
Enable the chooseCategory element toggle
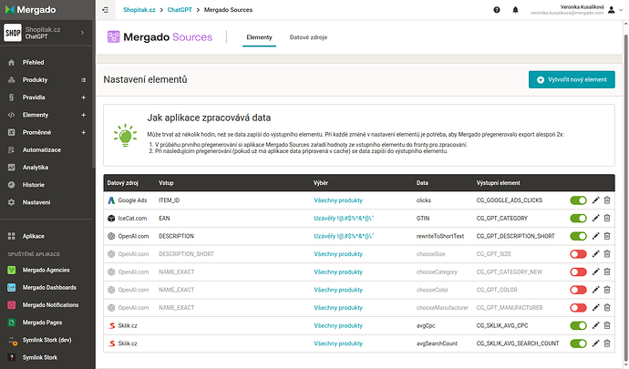click(x=579, y=272)
